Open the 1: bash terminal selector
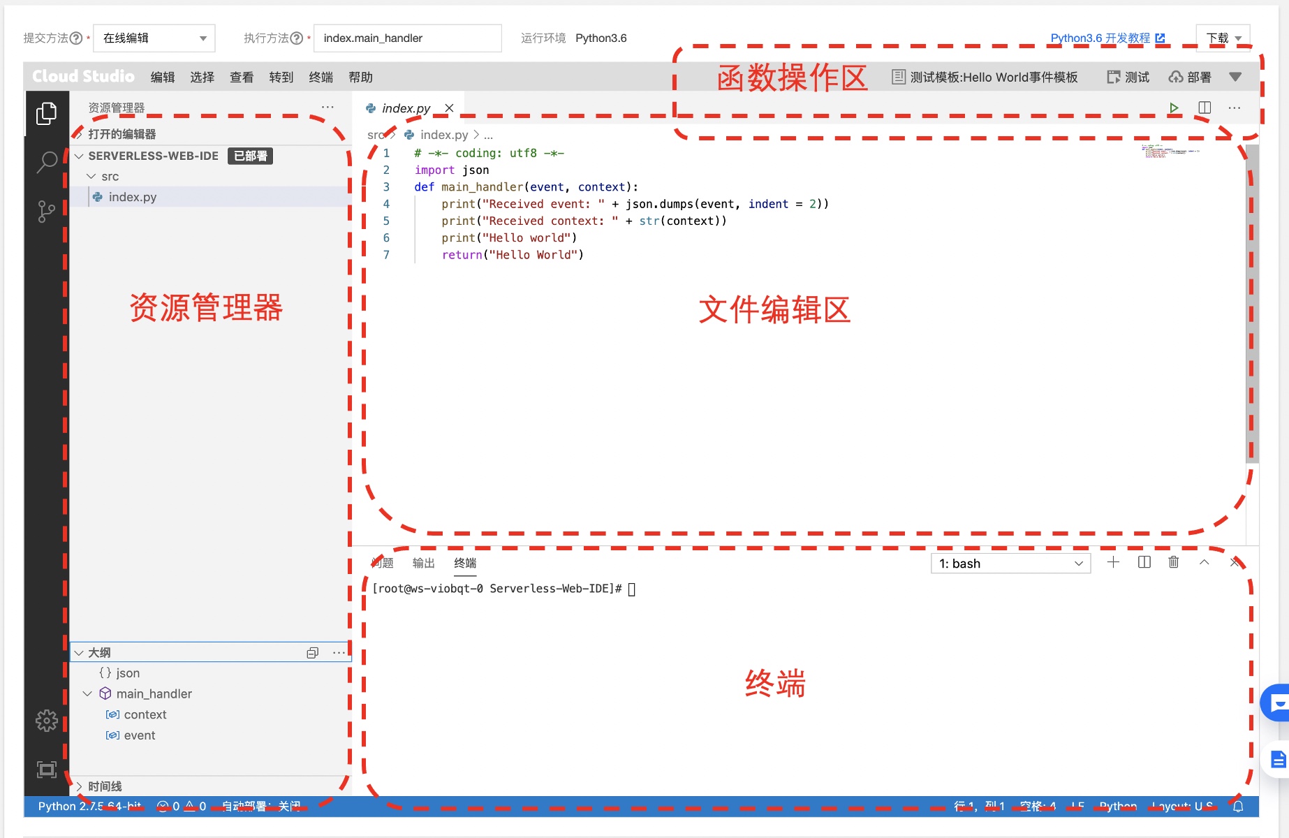Screen dimensions: 1289x838 pos(1010,564)
